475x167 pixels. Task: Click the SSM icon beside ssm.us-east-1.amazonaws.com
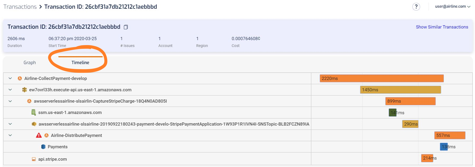coord(34,112)
